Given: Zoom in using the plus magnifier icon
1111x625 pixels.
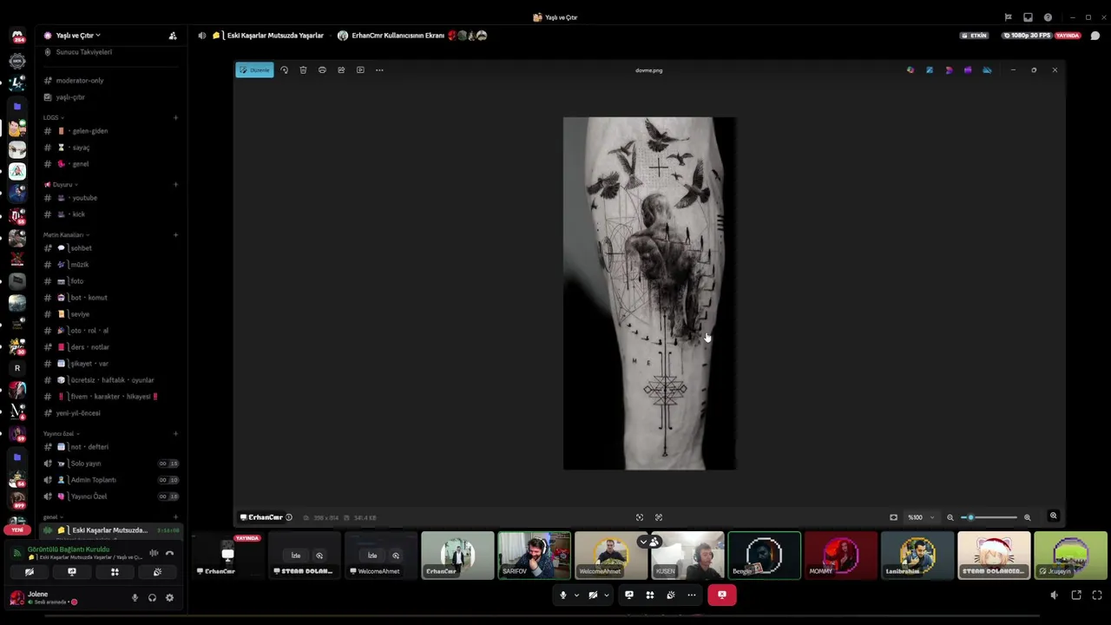Looking at the screenshot, I should pyautogui.click(x=1027, y=517).
